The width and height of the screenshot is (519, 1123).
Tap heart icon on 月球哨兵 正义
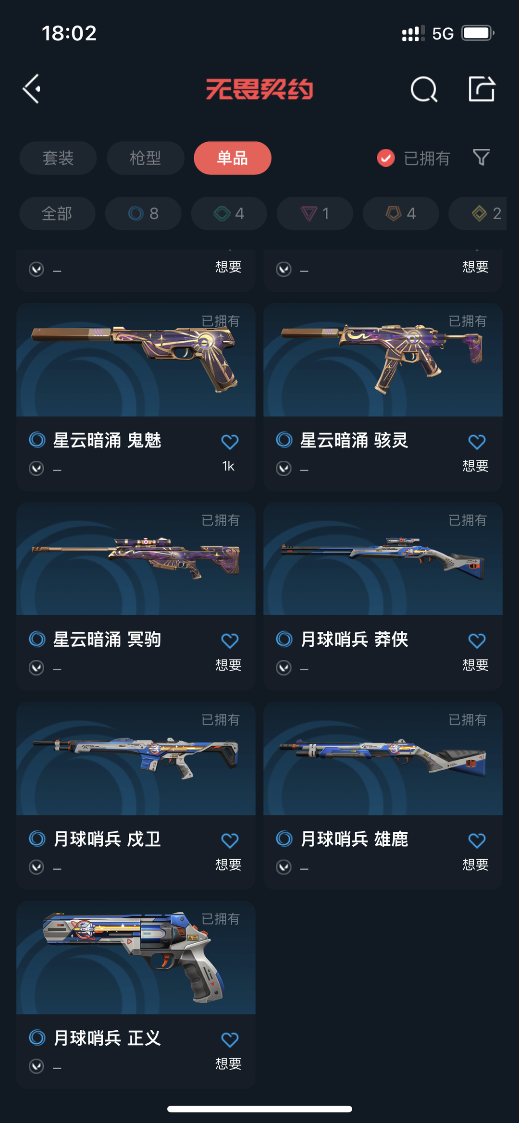(x=230, y=1040)
